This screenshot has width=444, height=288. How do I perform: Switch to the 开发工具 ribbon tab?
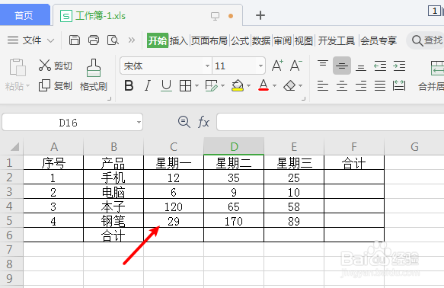337,40
